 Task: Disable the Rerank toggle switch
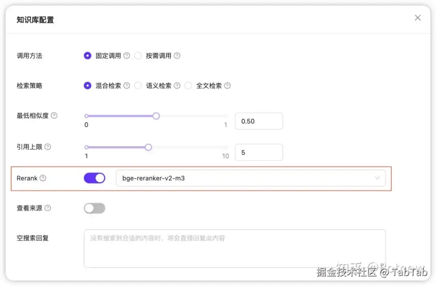point(94,178)
